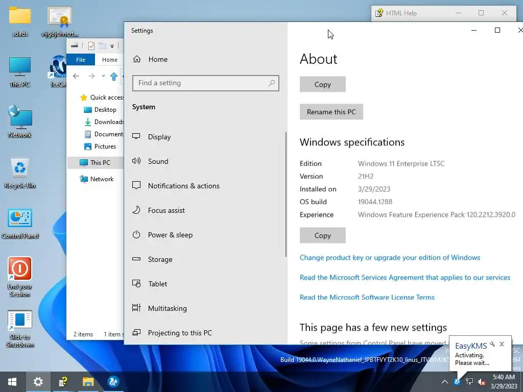Select OS build value 19044.1288
This screenshot has width=523, height=392.
pyautogui.click(x=375, y=202)
